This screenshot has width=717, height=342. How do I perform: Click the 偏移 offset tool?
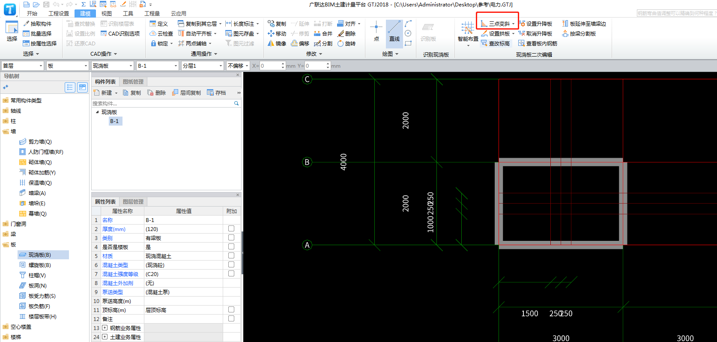tap(300, 43)
